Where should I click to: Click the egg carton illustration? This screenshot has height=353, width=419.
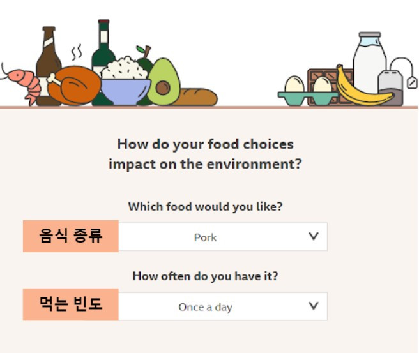(x=307, y=92)
